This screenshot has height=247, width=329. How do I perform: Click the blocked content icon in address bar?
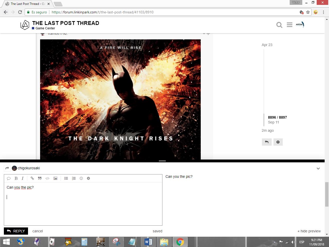pyautogui.click(x=302, y=12)
